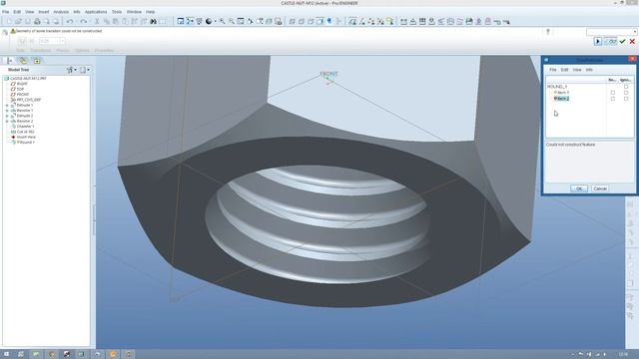Click the Folder Browser navigator tab icon
The image size is (639, 359).
point(23,61)
